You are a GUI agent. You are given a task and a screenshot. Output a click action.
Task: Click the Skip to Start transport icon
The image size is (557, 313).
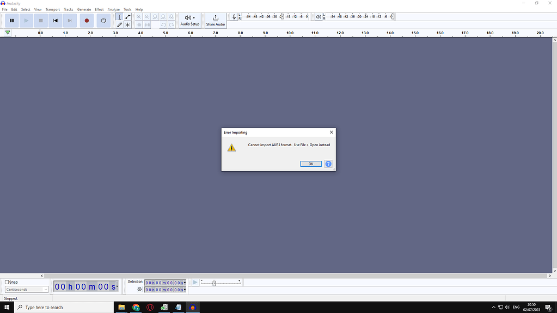tap(55, 20)
